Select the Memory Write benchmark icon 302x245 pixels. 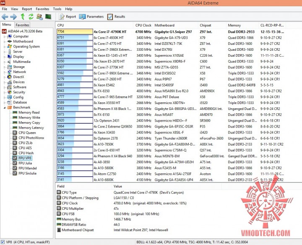click(x=15, y=117)
